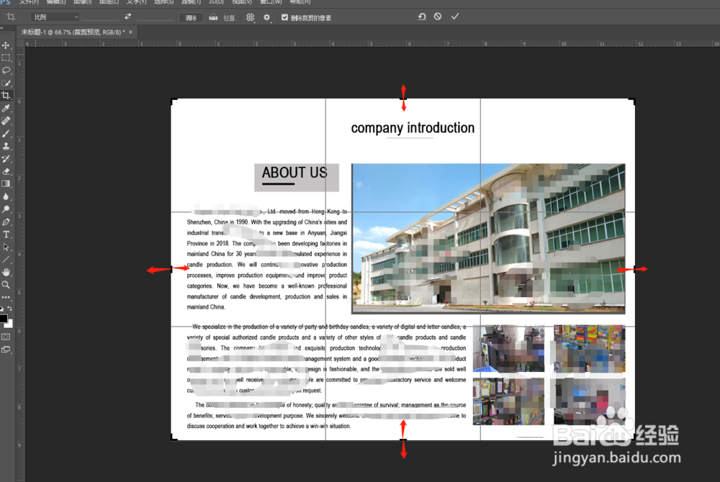
Task: Open the Edit Toolbar three-dots button
Action: 6,297
